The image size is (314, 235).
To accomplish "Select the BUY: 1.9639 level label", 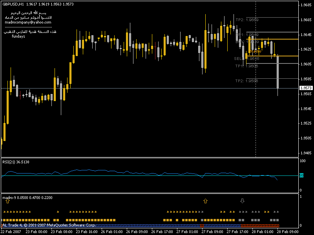I will [x=247, y=42].
